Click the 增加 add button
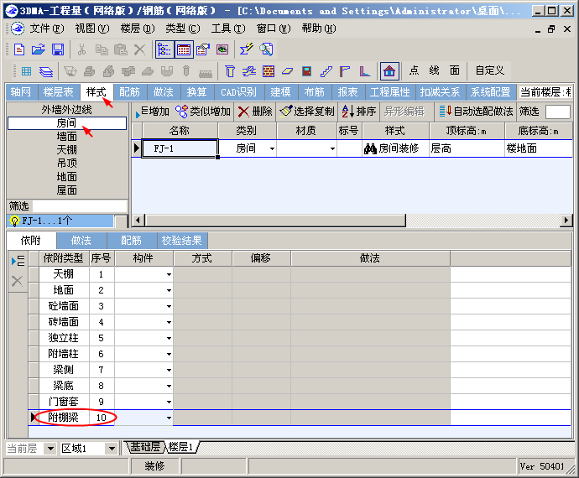 coord(152,112)
